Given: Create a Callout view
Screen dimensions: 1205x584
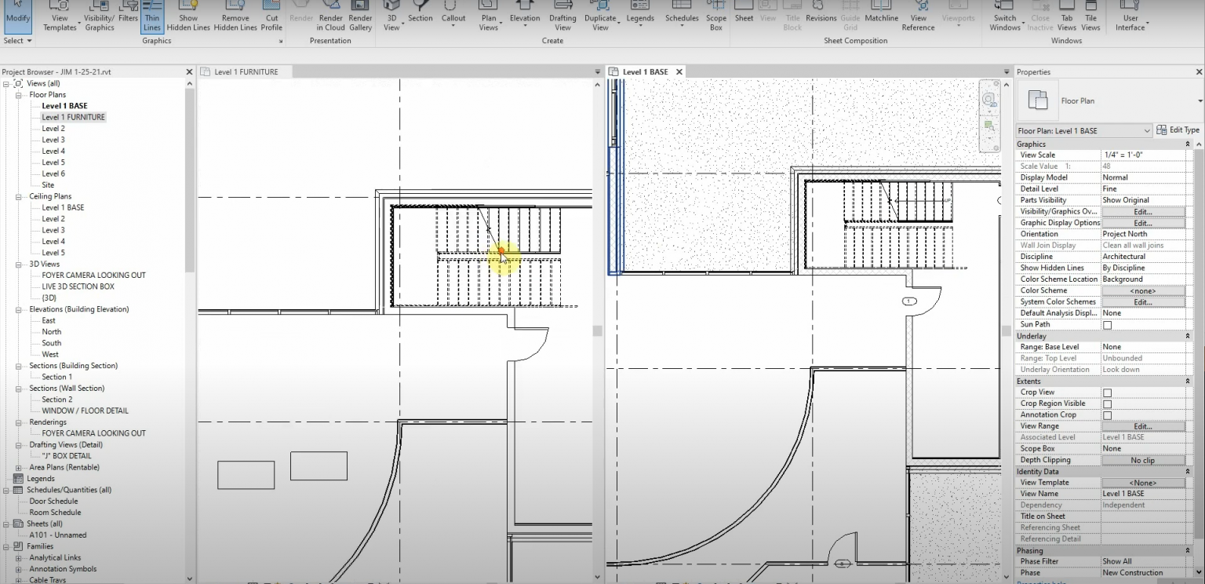Looking at the screenshot, I should [x=453, y=16].
